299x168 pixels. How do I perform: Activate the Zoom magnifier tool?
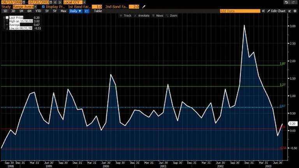(x=172, y=16)
